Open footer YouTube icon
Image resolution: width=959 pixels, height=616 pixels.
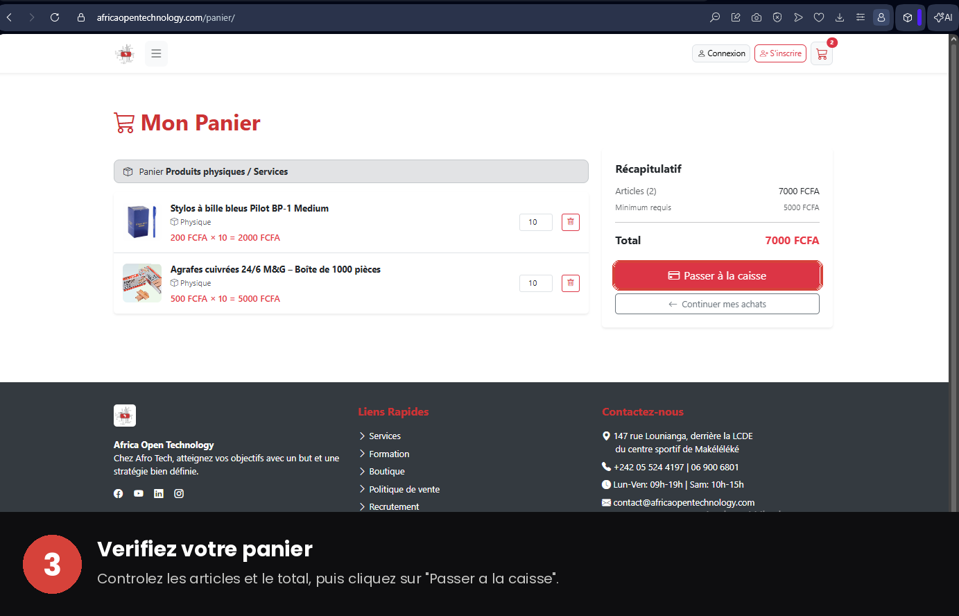coord(139,493)
